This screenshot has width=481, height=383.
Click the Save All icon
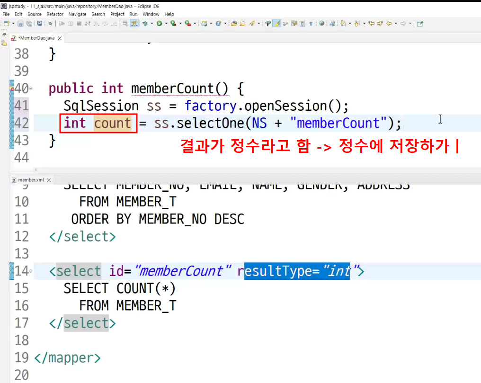(x=29, y=23)
